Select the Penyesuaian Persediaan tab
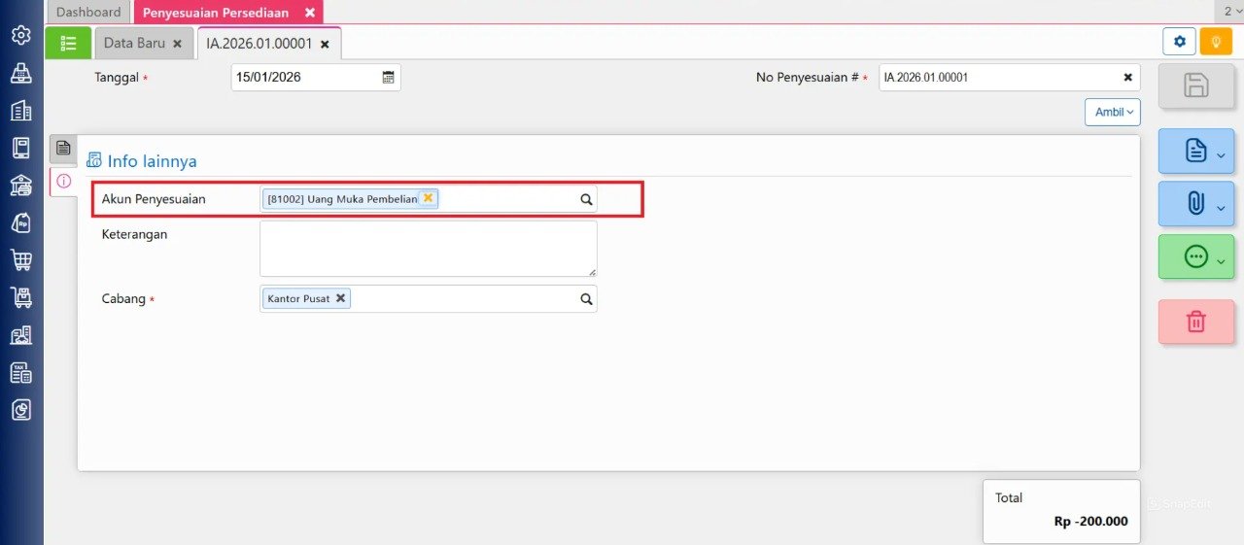This screenshot has height=545, width=1244. 216,13
